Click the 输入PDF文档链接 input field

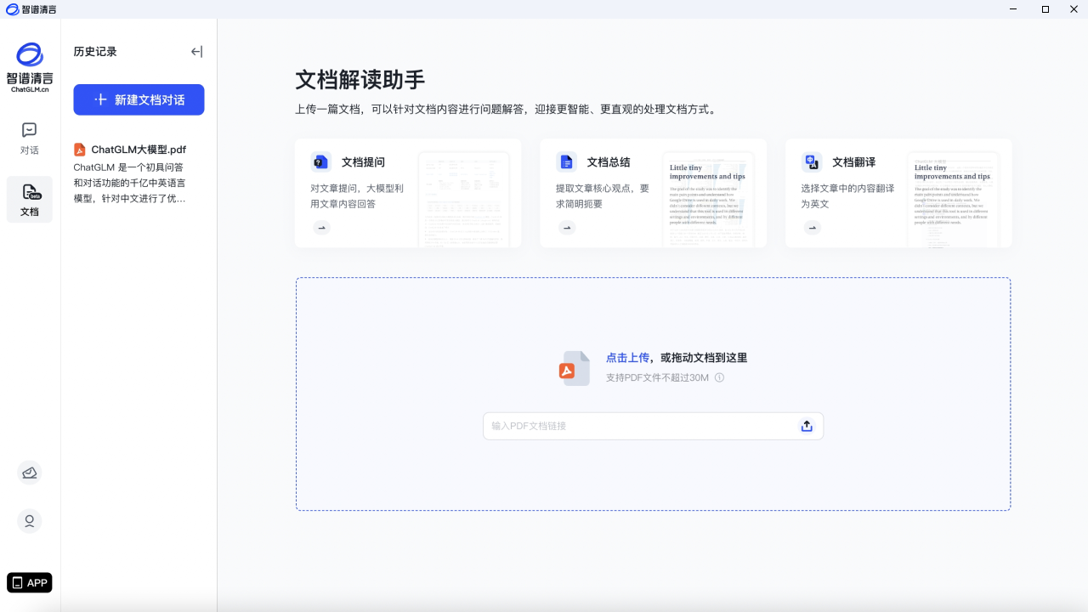[x=637, y=425]
